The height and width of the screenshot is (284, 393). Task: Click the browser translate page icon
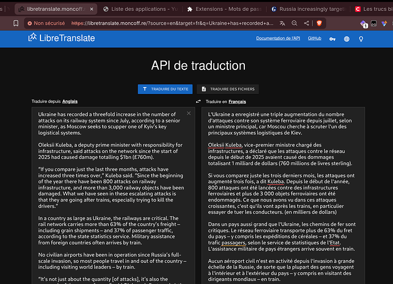282,23
